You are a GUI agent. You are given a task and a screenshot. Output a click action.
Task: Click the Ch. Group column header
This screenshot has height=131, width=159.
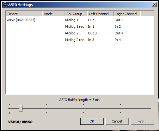pos(76,14)
